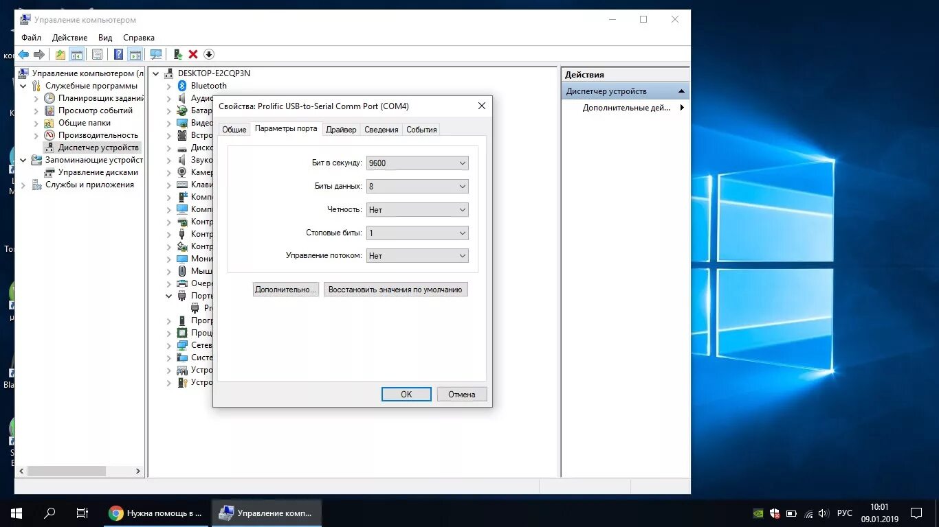The width and height of the screenshot is (939, 527).
Task: Click the Bluetooth device icon in the tree
Action: click(182, 86)
